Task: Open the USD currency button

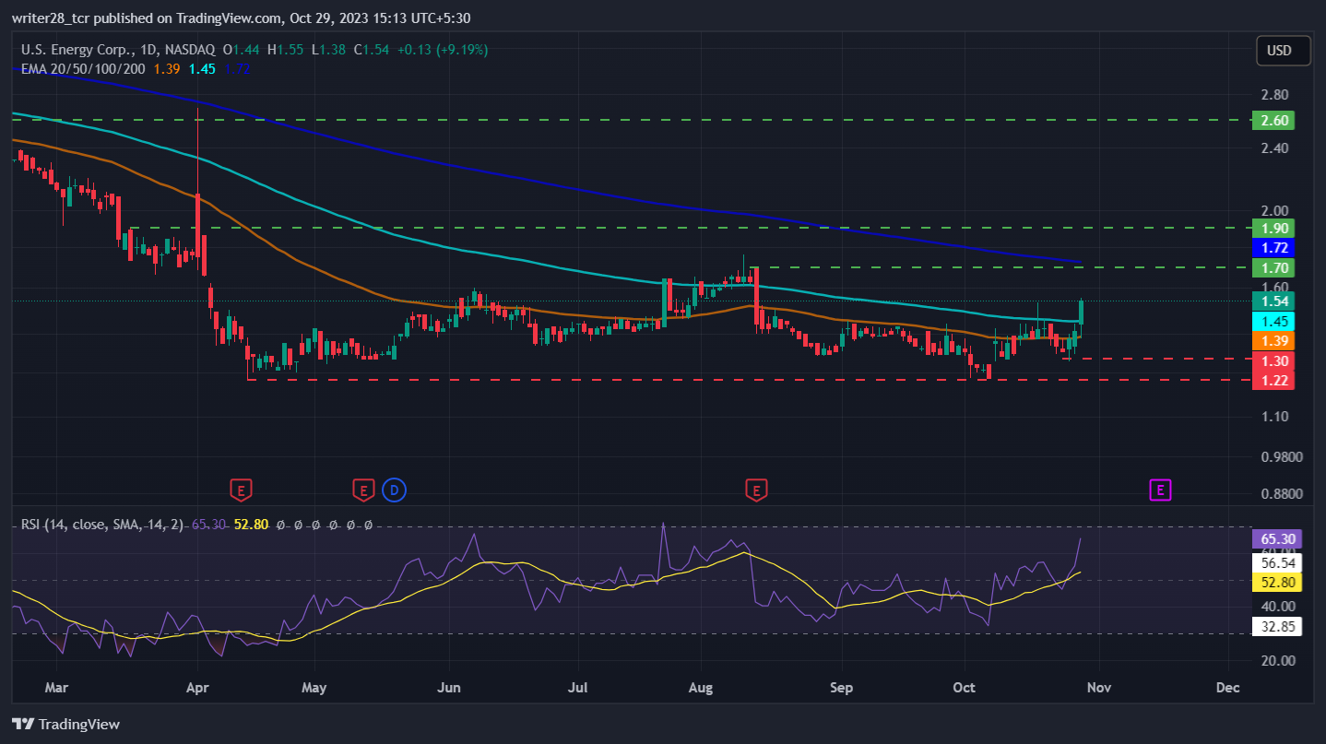Action: [1283, 51]
